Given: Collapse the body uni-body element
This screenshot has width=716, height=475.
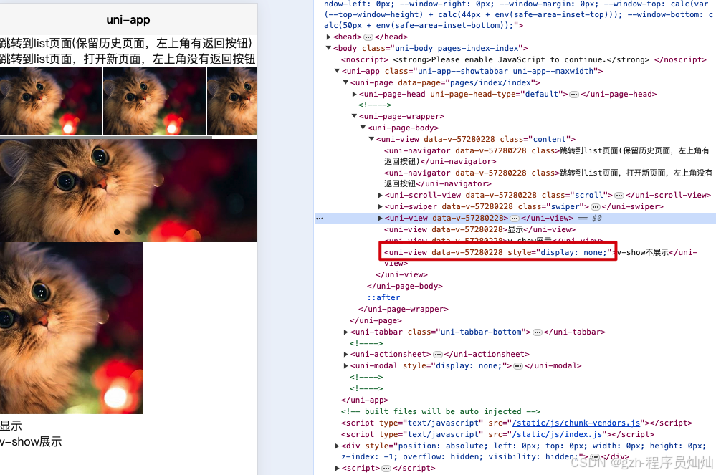Looking at the screenshot, I should pyautogui.click(x=328, y=49).
